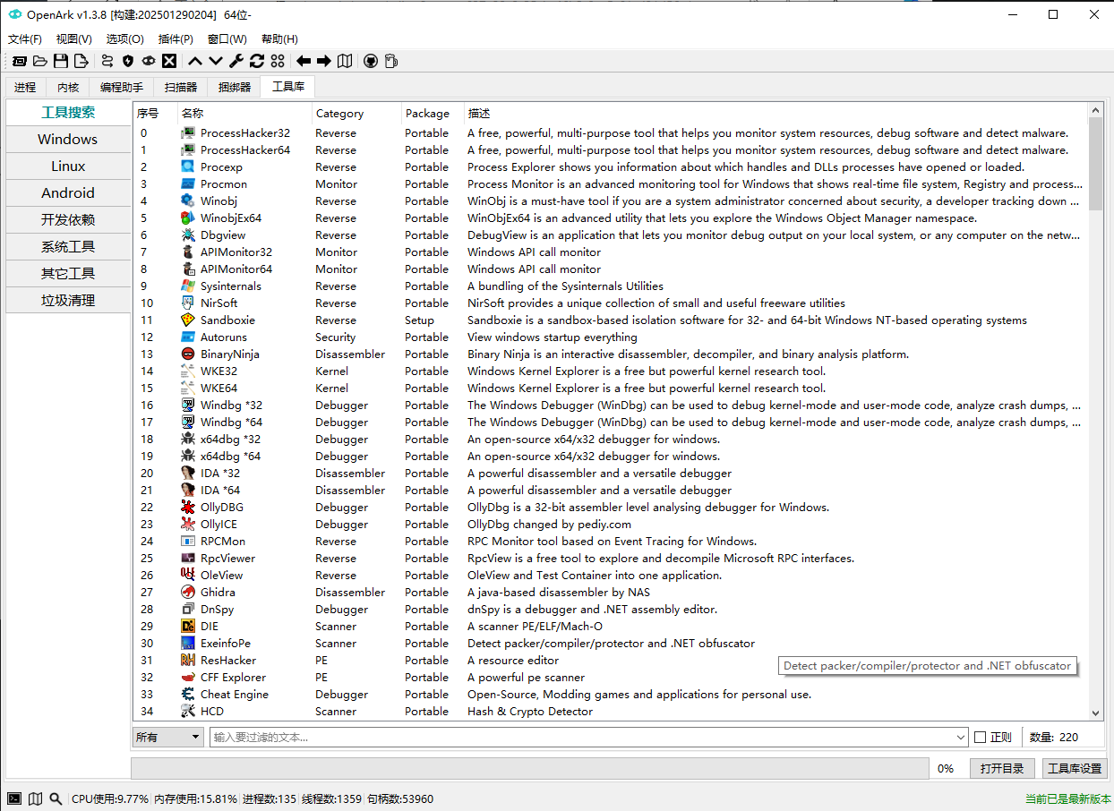Select the x64dbg *64 row name

(x=231, y=457)
